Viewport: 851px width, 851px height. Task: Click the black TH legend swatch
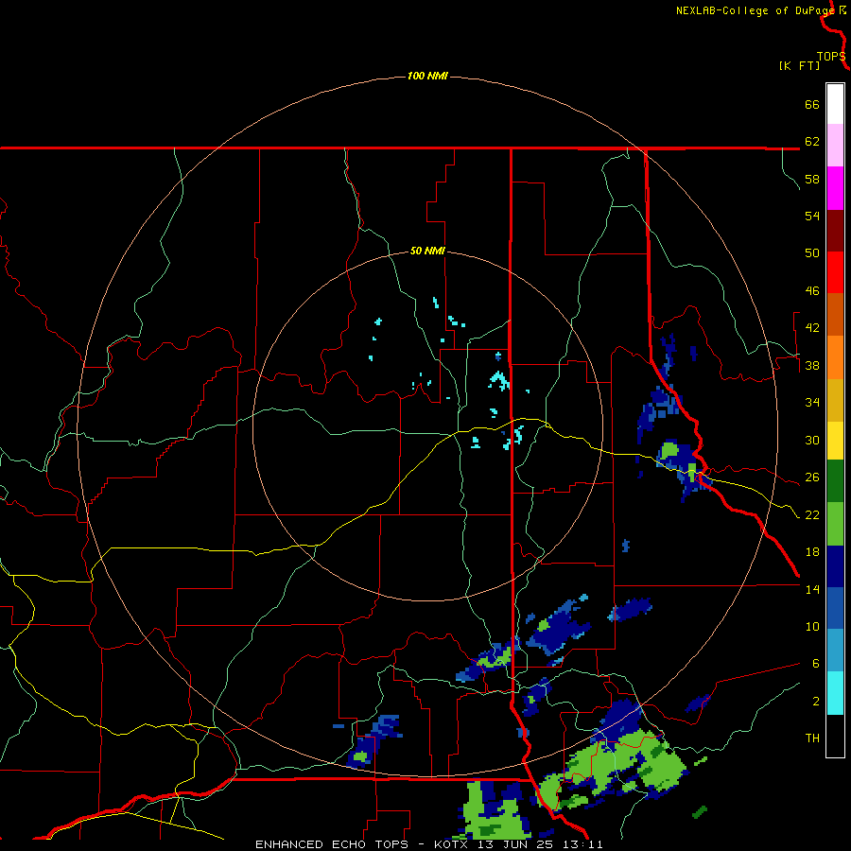835,736
